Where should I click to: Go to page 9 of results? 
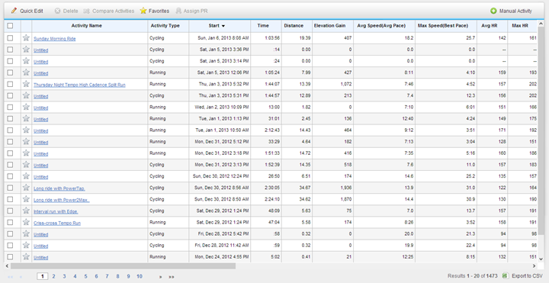129,276
